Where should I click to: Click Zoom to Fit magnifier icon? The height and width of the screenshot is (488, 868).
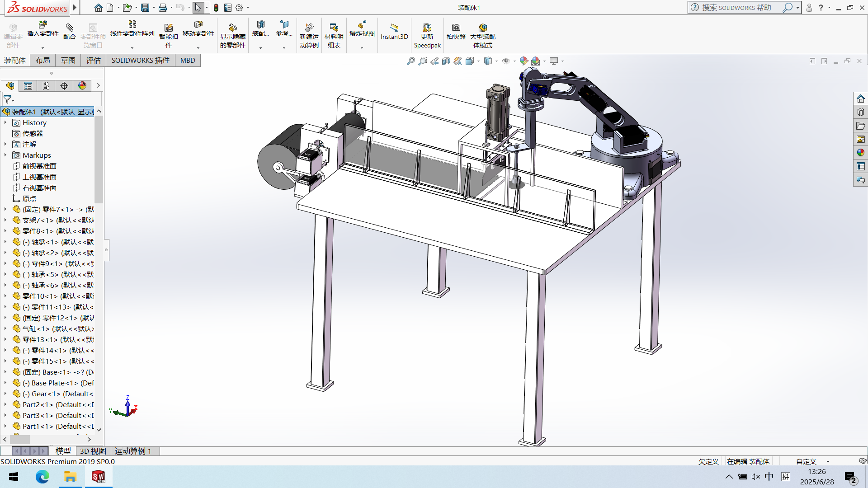[x=410, y=61]
